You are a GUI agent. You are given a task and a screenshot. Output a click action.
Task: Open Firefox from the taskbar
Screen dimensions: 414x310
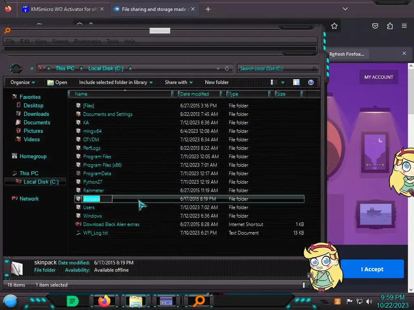(x=104, y=301)
